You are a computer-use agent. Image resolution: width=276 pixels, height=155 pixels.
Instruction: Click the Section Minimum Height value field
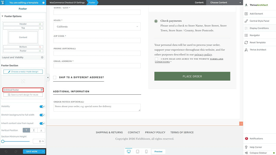tap(39, 141)
